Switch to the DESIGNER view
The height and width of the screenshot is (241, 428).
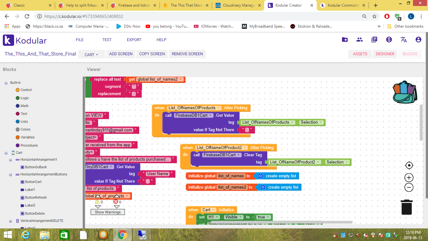click(385, 54)
